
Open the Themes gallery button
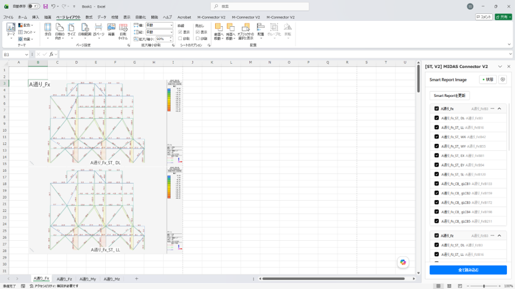(11, 31)
